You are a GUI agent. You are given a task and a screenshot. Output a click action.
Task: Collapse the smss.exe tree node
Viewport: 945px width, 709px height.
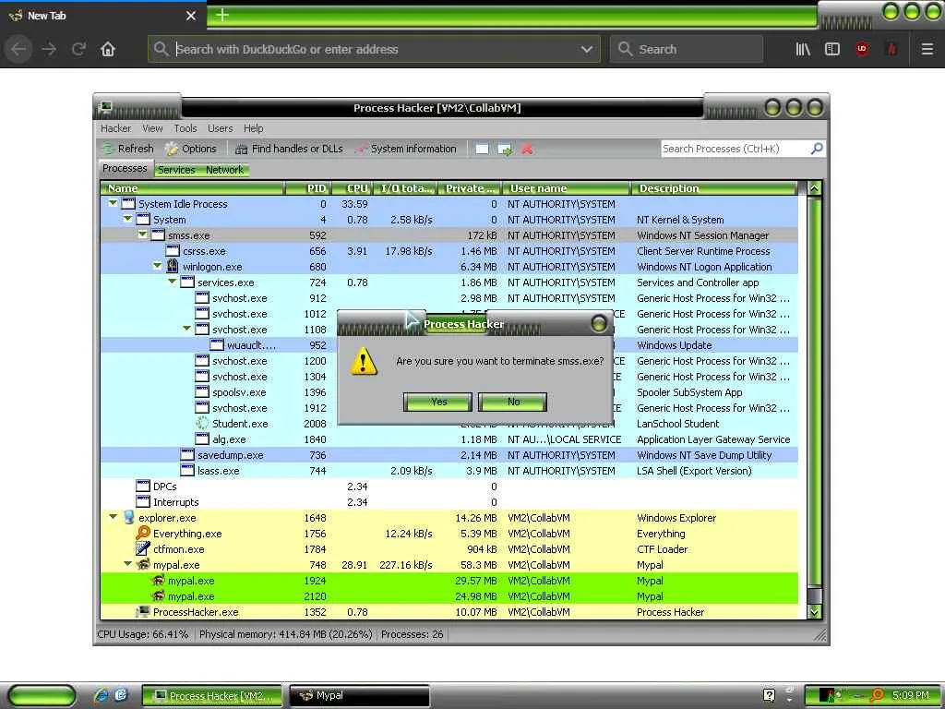coord(142,234)
